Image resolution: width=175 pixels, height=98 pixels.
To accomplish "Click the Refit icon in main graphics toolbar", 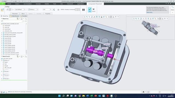I will pos(84,17).
